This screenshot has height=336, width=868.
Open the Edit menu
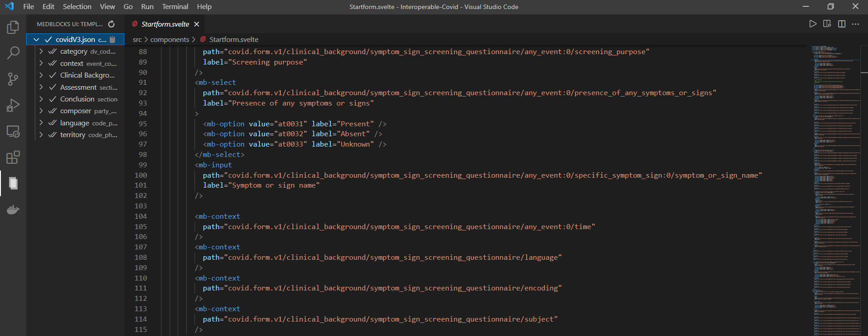pyautogui.click(x=48, y=6)
